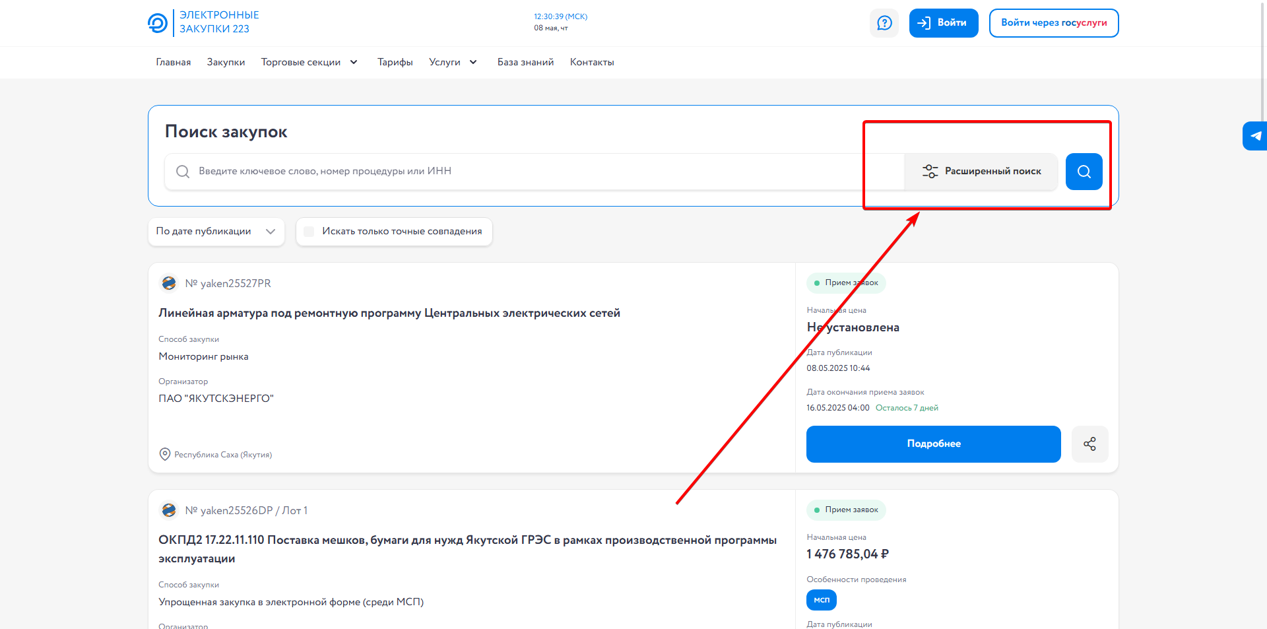The image size is (1267, 629).
Task: Open the 'Линейная арматура под ремонтную программу' title
Action: point(389,313)
